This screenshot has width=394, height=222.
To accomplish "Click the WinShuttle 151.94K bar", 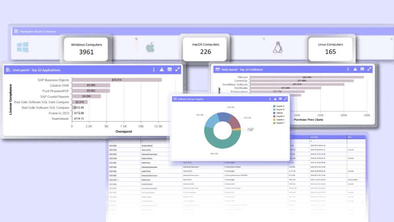I will point(285,88).
